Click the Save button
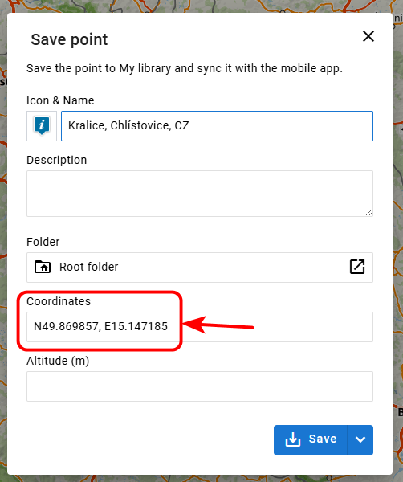 [311, 440]
